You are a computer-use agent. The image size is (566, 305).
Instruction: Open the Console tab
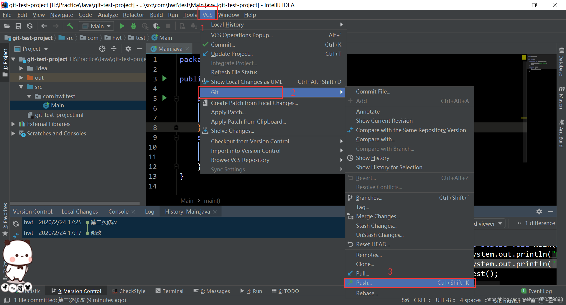118,212
